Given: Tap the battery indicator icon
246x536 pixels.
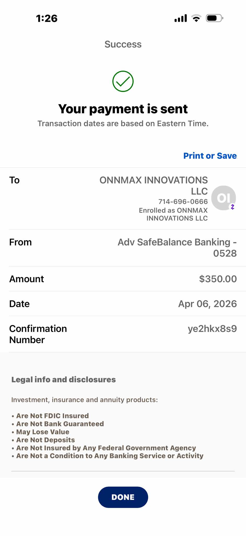Looking at the screenshot, I should point(214,18).
